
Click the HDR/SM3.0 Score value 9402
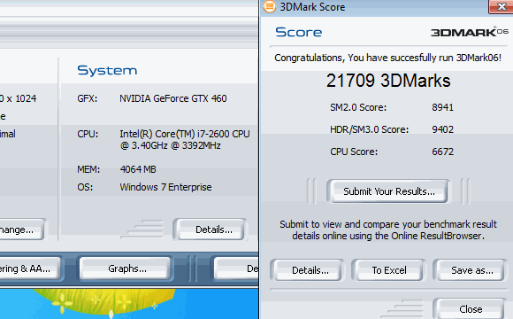pyautogui.click(x=442, y=129)
